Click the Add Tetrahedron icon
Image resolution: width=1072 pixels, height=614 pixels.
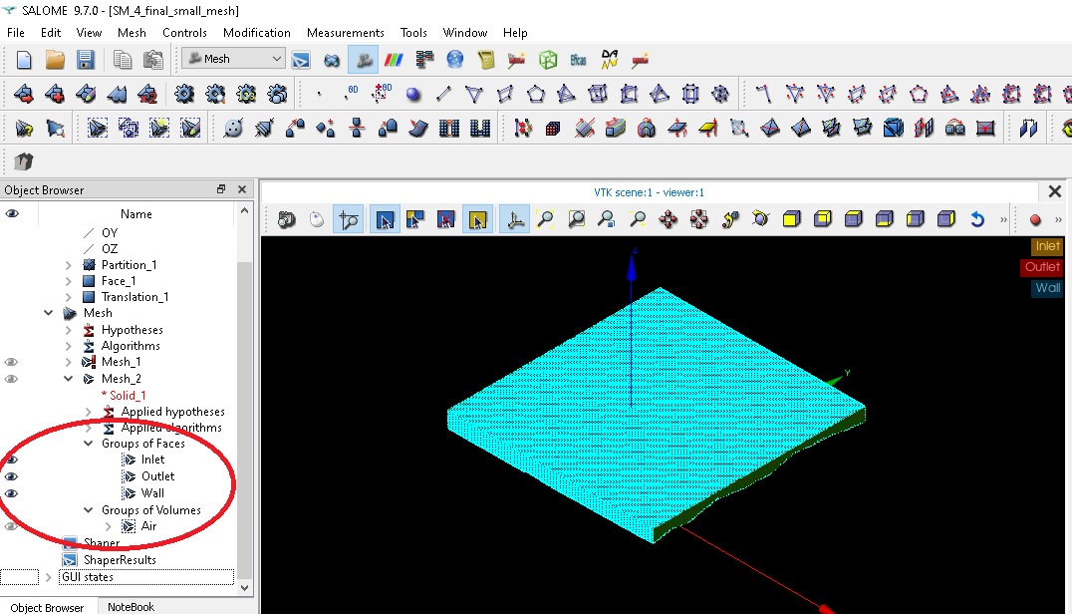click(566, 94)
